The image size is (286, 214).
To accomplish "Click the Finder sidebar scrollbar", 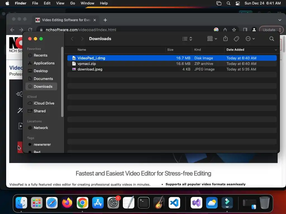I will pyautogui.click(x=62, y=82).
